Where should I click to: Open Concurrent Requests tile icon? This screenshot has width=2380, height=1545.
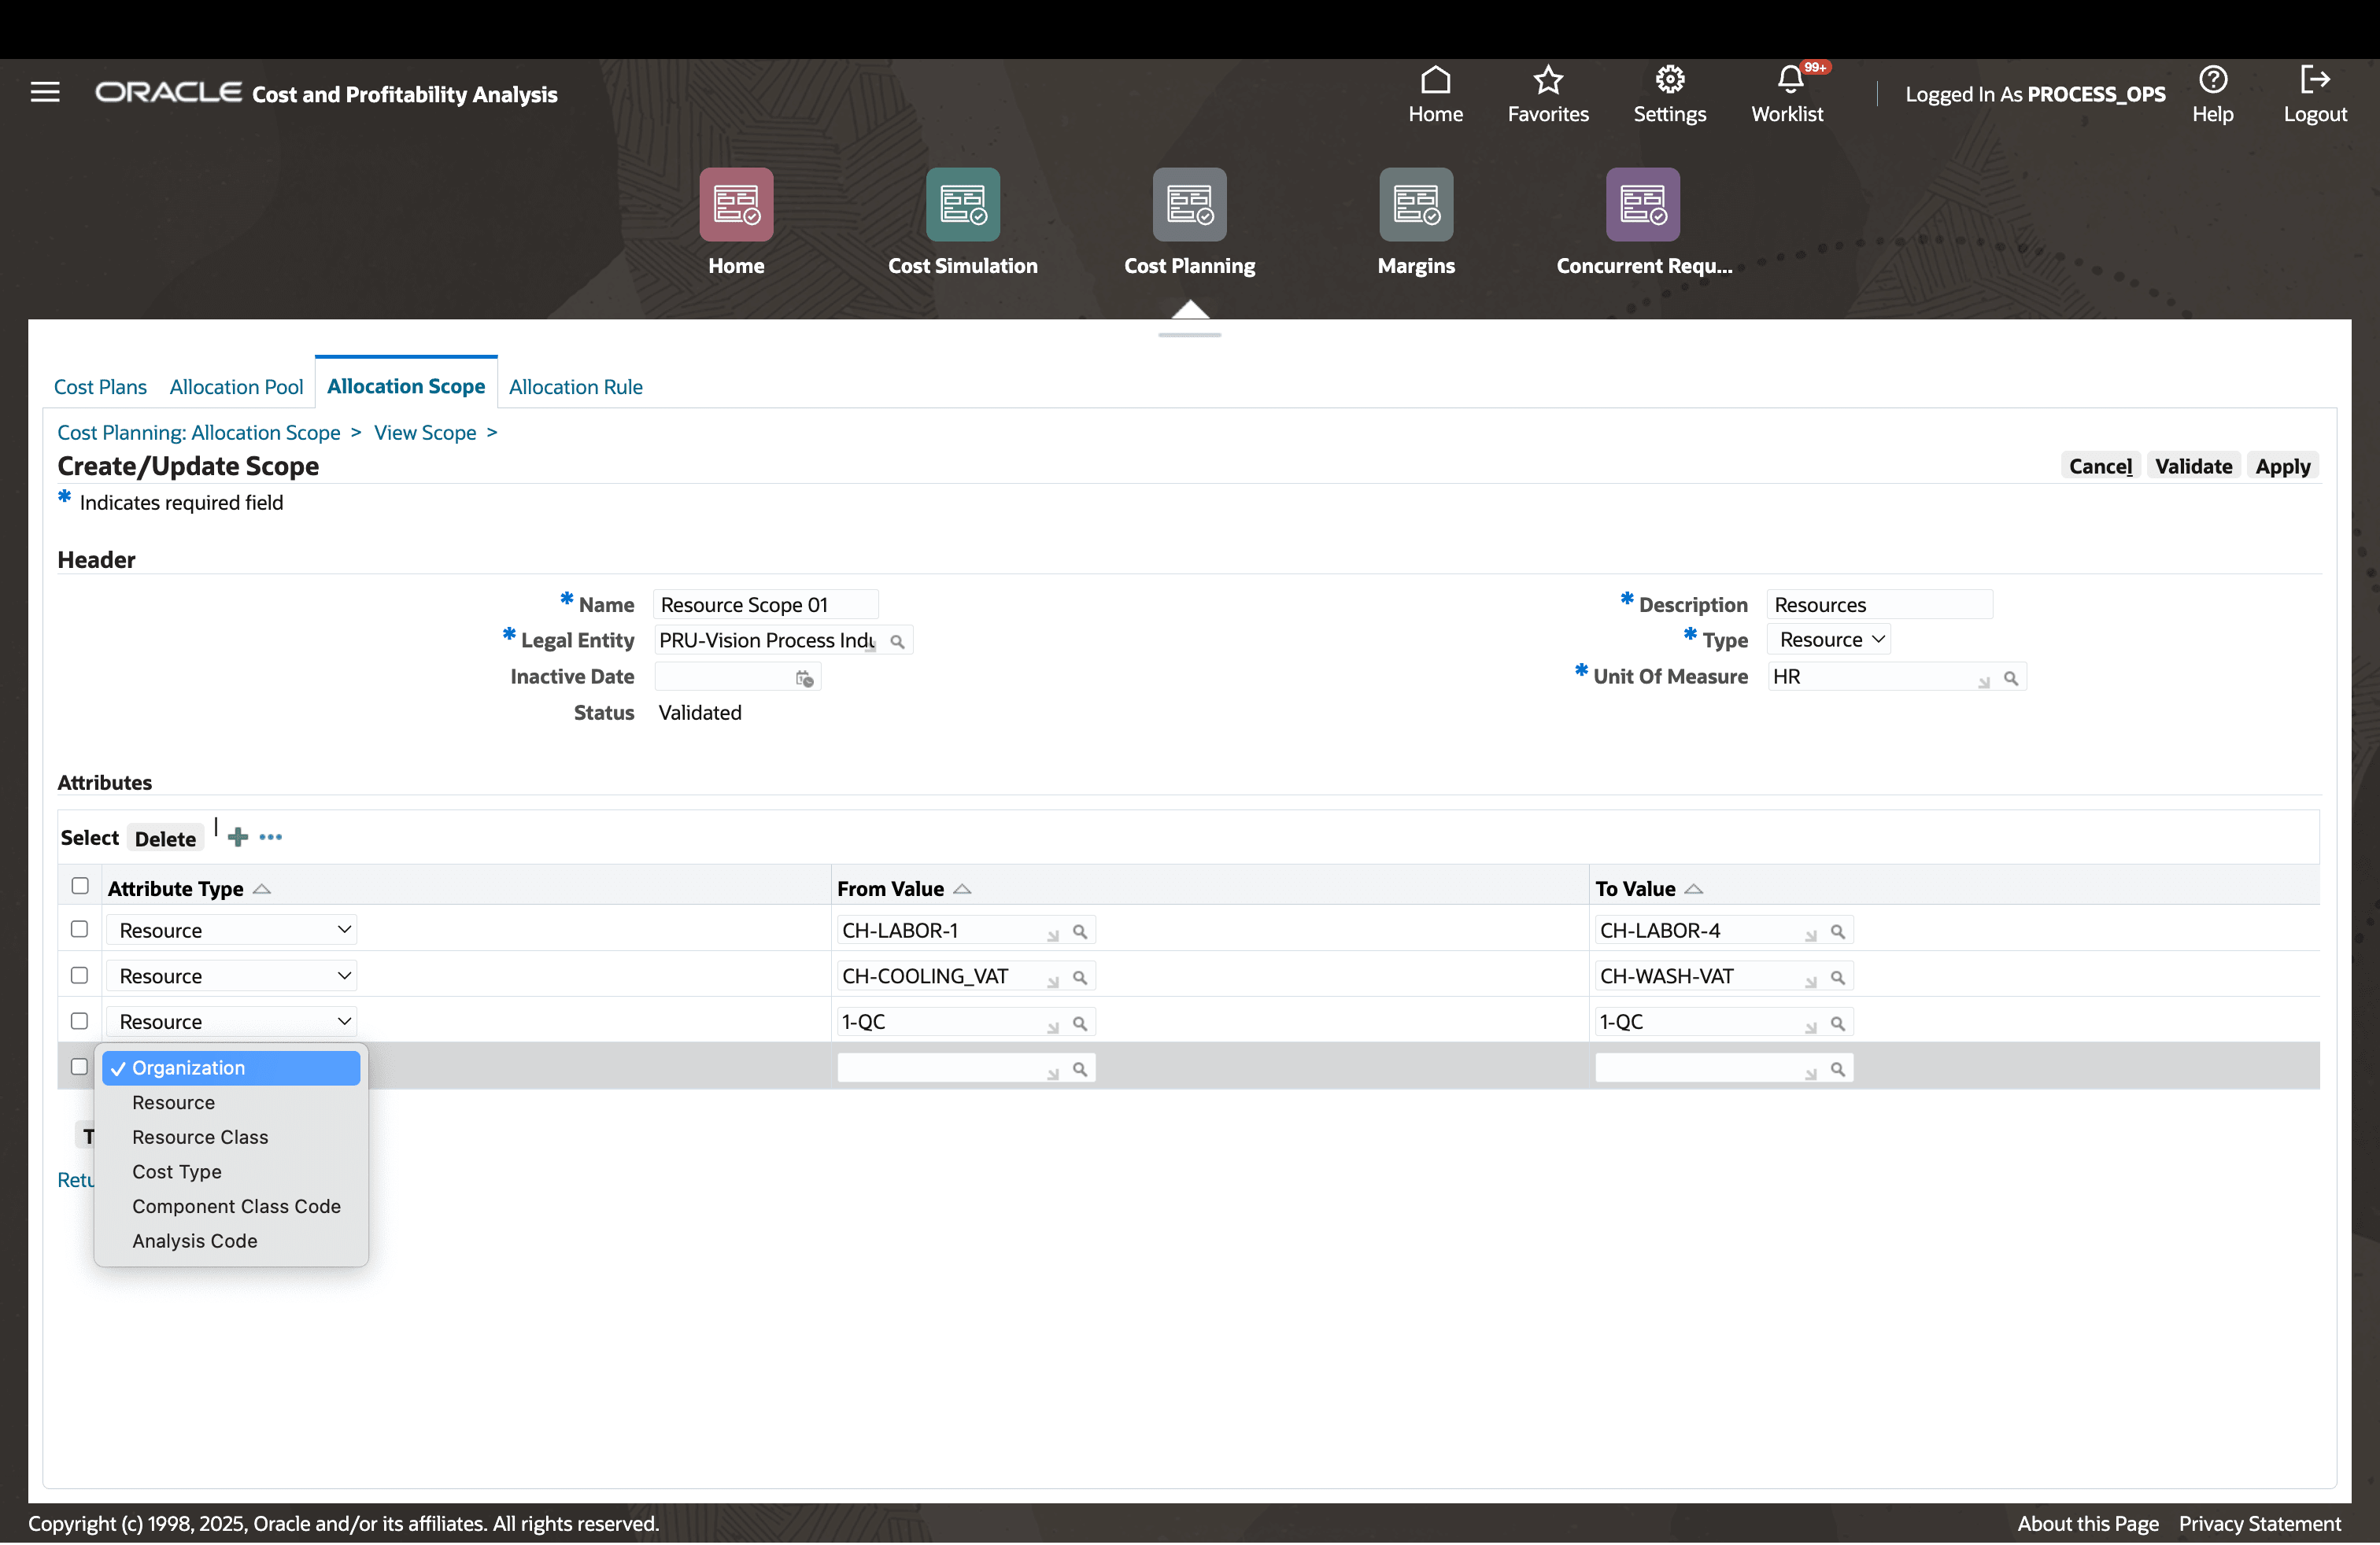pyautogui.click(x=1642, y=204)
